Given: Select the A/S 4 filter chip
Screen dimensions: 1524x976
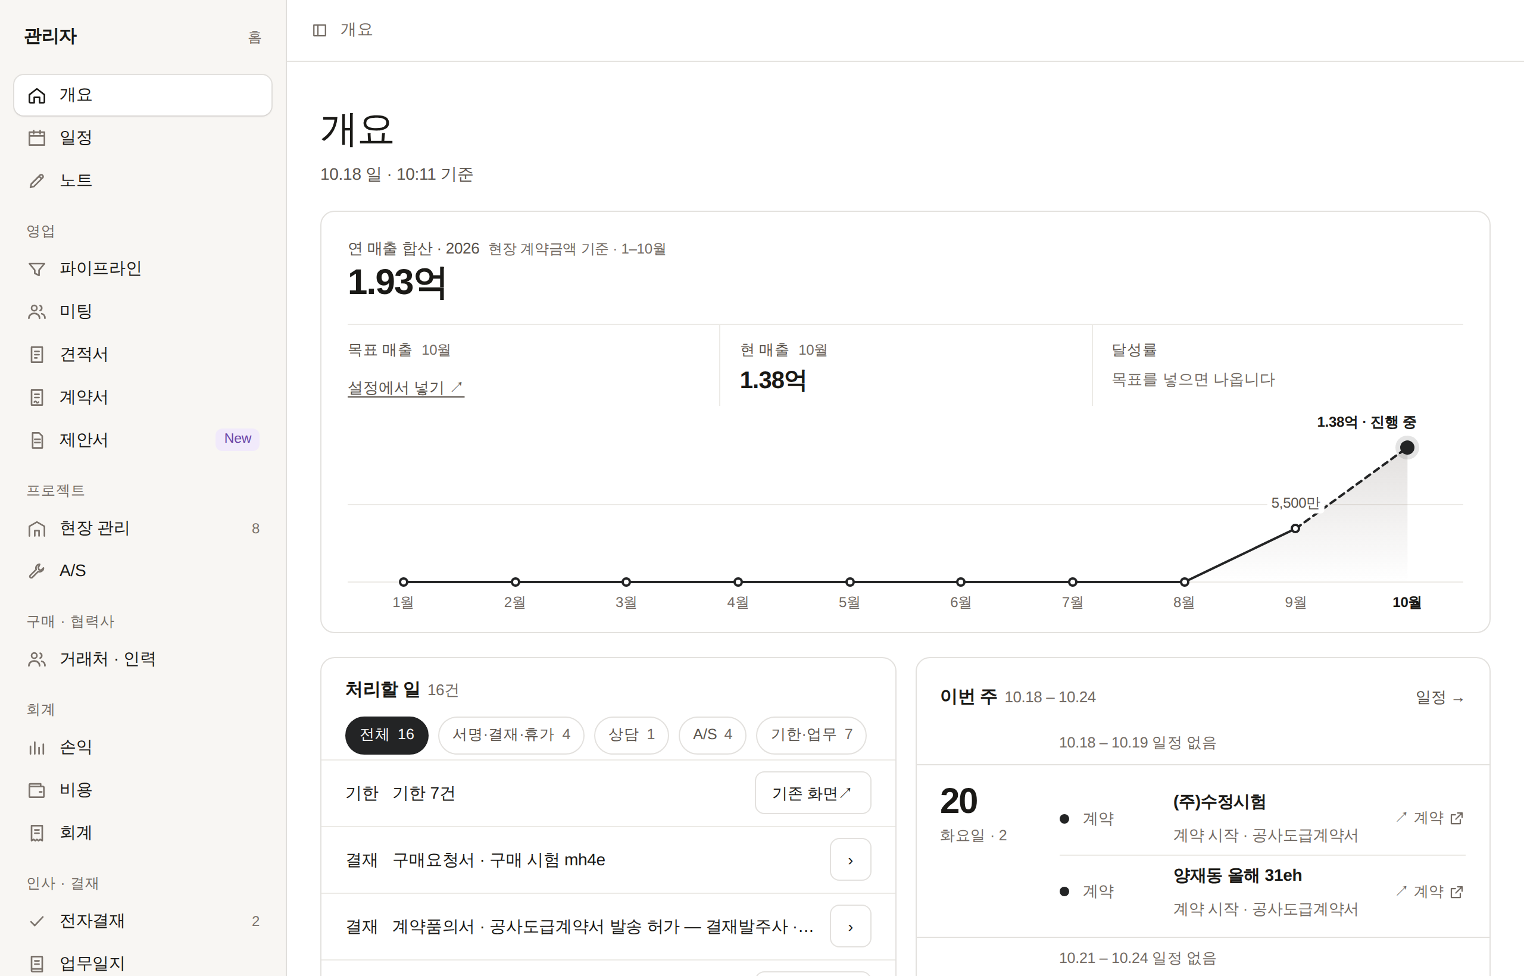Looking at the screenshot, I should point(713,735).
